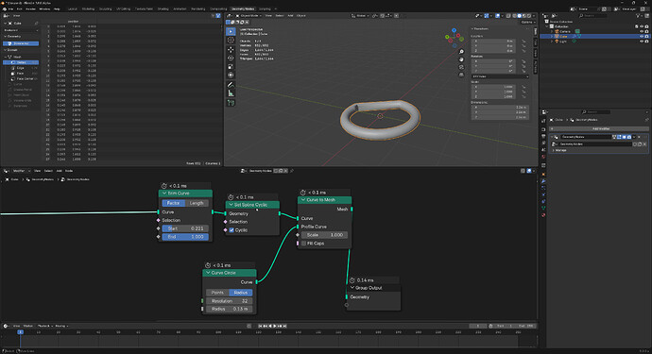Switch perspective/orthographic view icon

461,75
